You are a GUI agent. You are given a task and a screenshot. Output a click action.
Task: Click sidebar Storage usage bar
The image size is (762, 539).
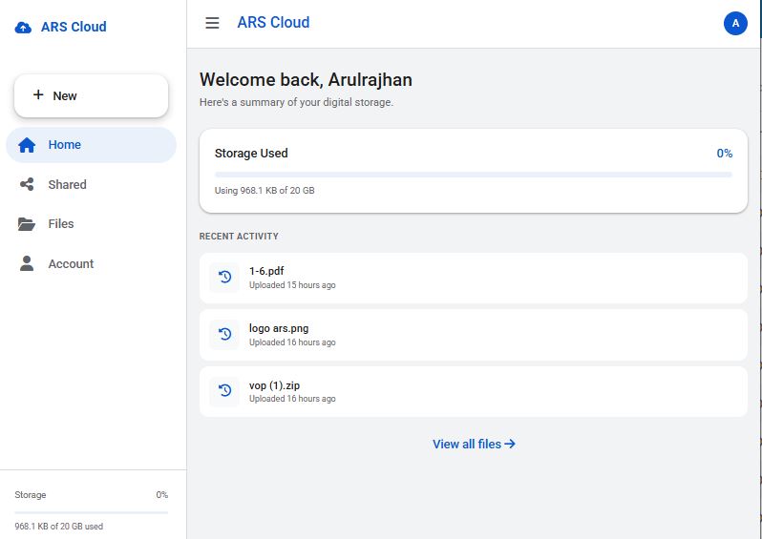[92, 512]
